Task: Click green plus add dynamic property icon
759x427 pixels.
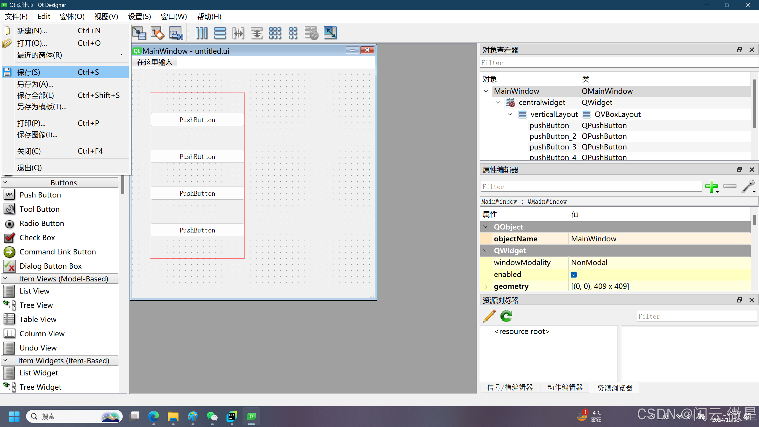Action: (711, 186)
